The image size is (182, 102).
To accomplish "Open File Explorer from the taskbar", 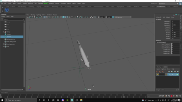I will [x=81, y=100].
